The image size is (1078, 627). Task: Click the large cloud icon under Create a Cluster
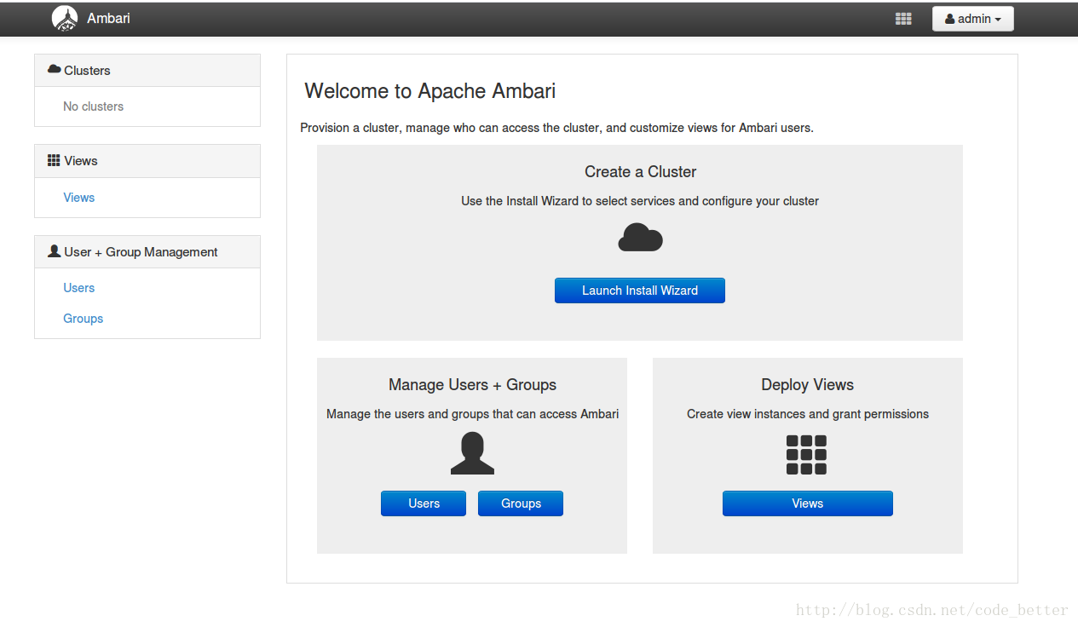[x=640, y=238]
